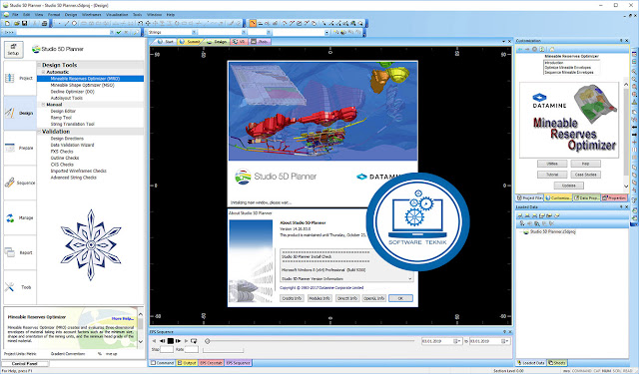Screen dimensions: 639x374
Task: Select the Sequence sidebar icon
Action: tap(10, 183)
